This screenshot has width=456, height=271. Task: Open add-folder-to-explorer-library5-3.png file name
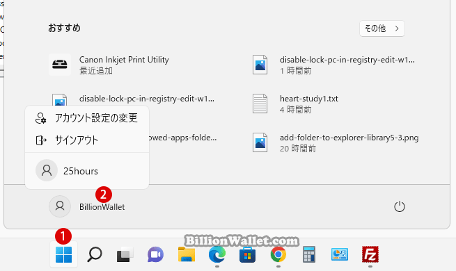click(x=349, y=138)
